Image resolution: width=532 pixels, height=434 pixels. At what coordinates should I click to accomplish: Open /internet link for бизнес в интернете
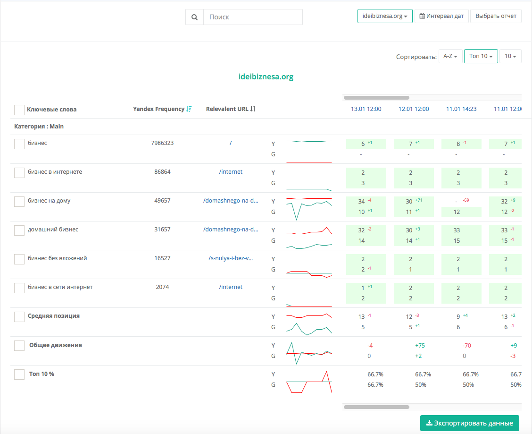click(231, 171)
